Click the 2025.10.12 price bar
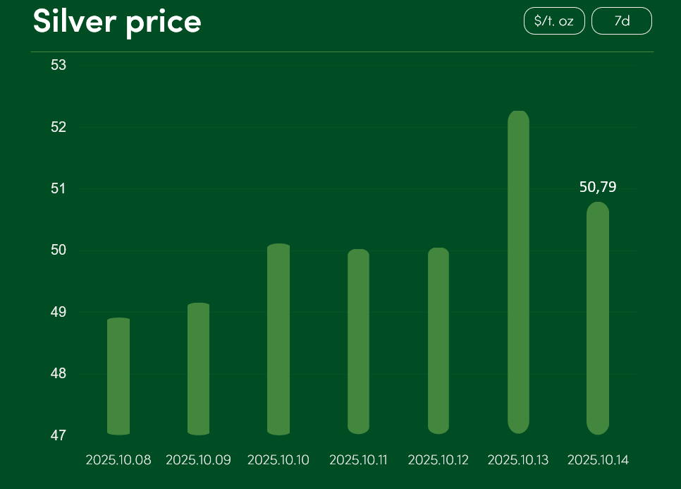Image resolution: width=681 pixels, height=489 pixels. [438, 341]
